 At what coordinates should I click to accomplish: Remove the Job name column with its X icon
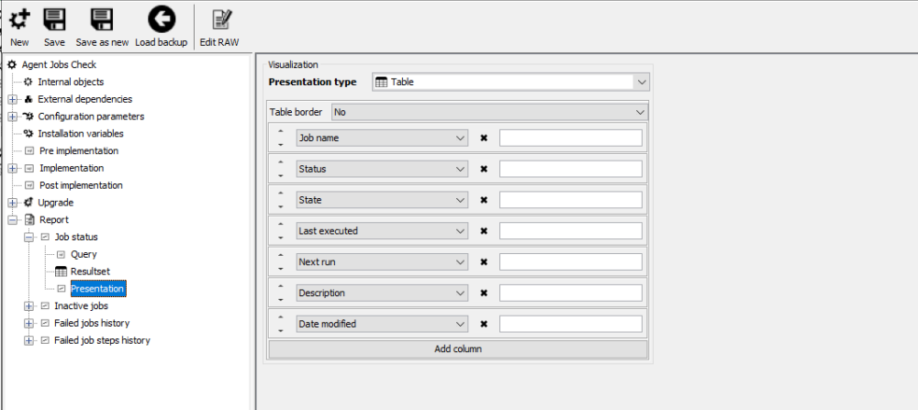click(x=484, y=139)
